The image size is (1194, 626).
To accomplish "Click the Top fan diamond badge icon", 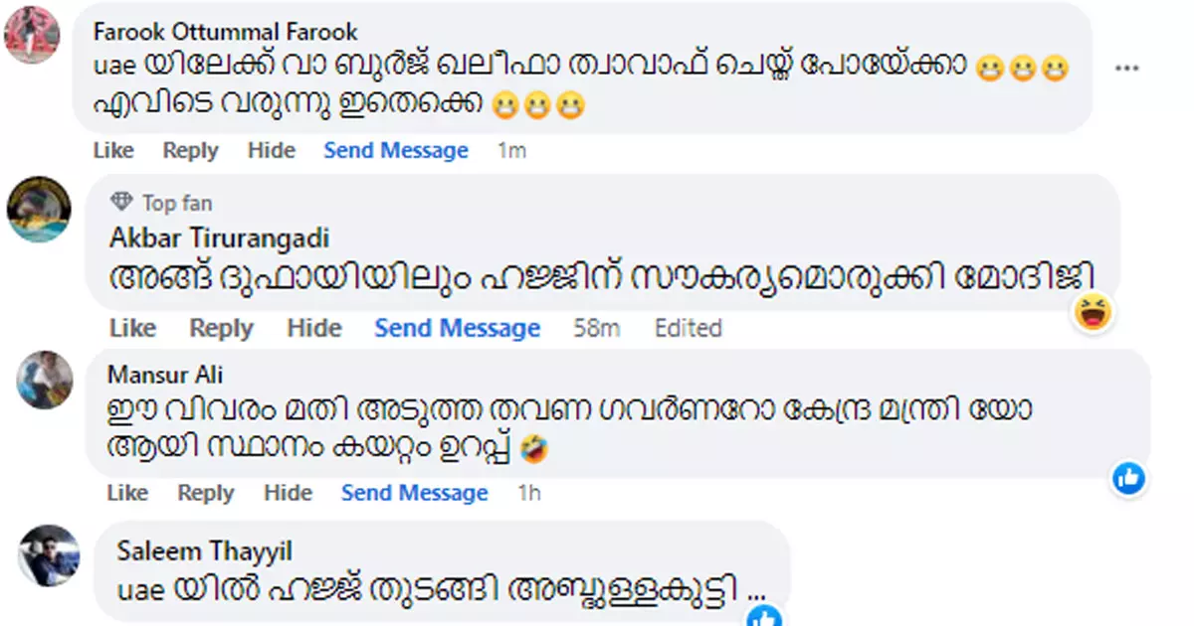I will point(122,202).
